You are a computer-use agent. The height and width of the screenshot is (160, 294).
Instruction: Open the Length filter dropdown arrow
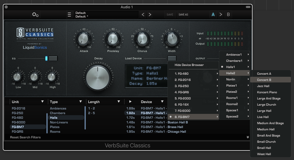(119, 102)
